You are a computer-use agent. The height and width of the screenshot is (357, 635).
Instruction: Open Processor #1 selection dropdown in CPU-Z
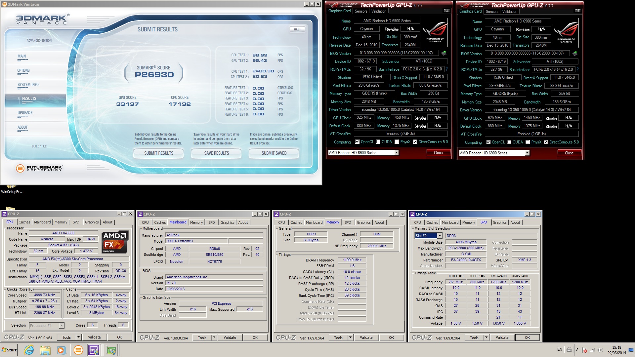point(62,326)
